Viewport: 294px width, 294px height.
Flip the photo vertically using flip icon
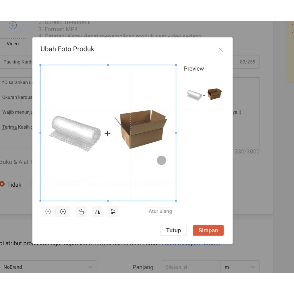pos(114,212)
